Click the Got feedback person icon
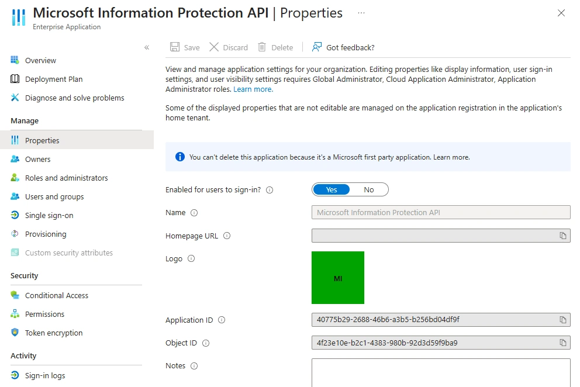580x387 pixels. point(317,47)
